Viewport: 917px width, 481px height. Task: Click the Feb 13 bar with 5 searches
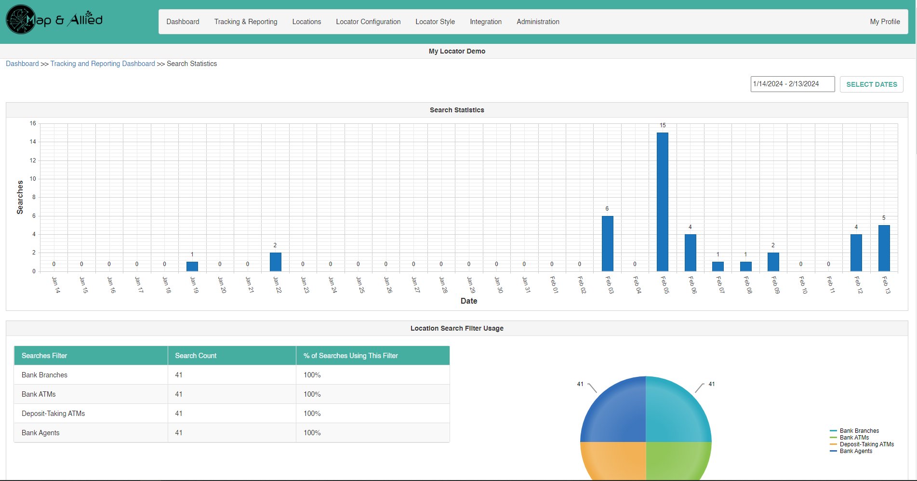(884, 248)
